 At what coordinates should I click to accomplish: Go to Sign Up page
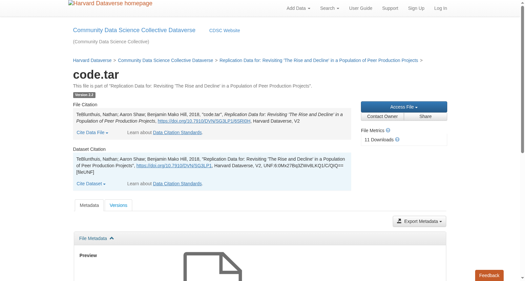[416, 8]
